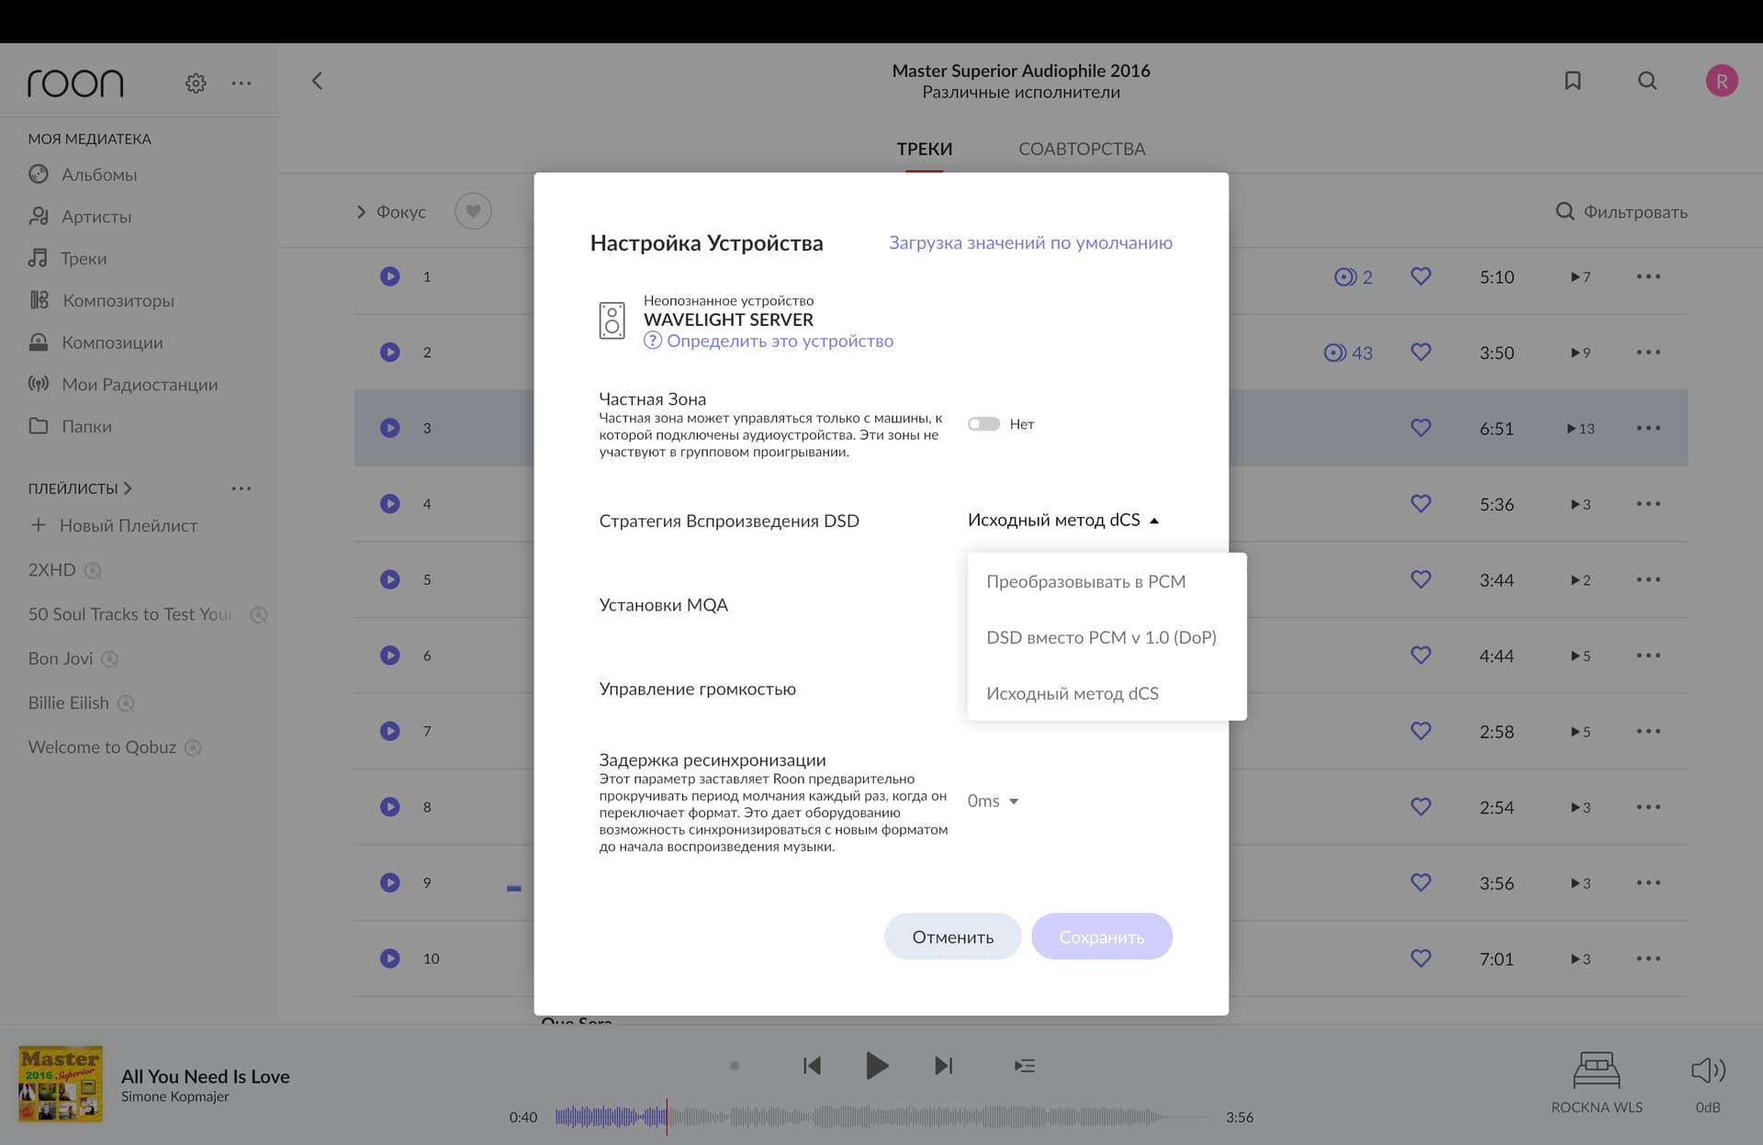Toggle favorite heart for the 5:10 track

coord(1421,276)
